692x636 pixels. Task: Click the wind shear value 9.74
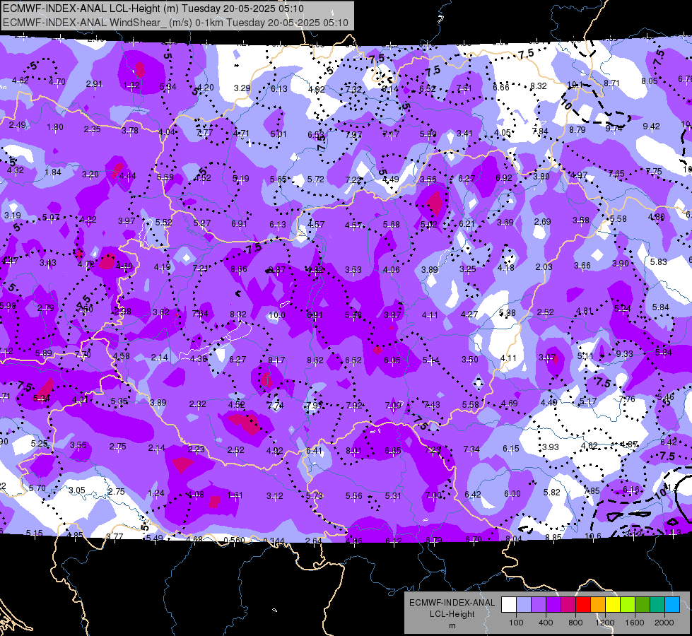pos(614,128)
